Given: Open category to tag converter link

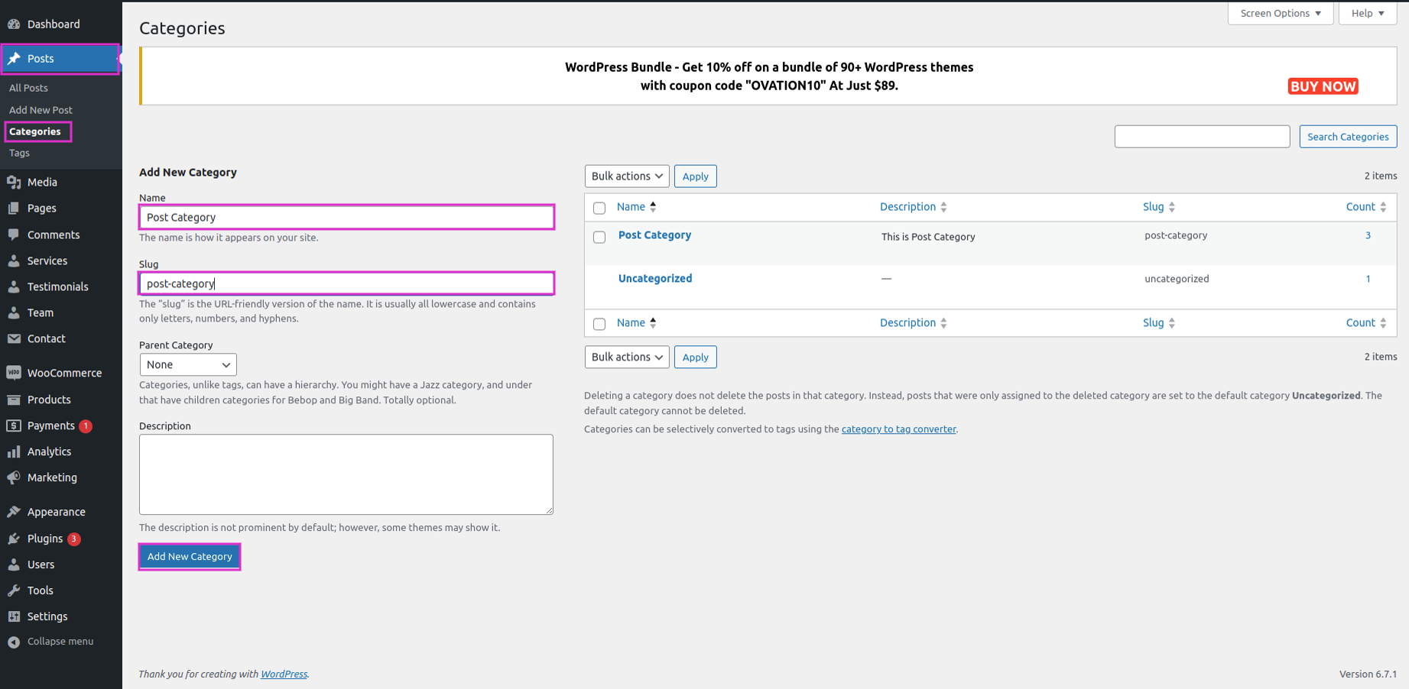Looking at the screenshot, I should 899,429.
